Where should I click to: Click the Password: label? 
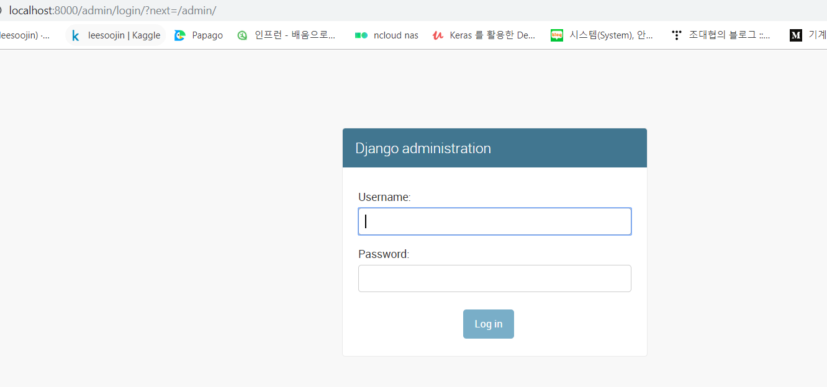pos(384,254)
